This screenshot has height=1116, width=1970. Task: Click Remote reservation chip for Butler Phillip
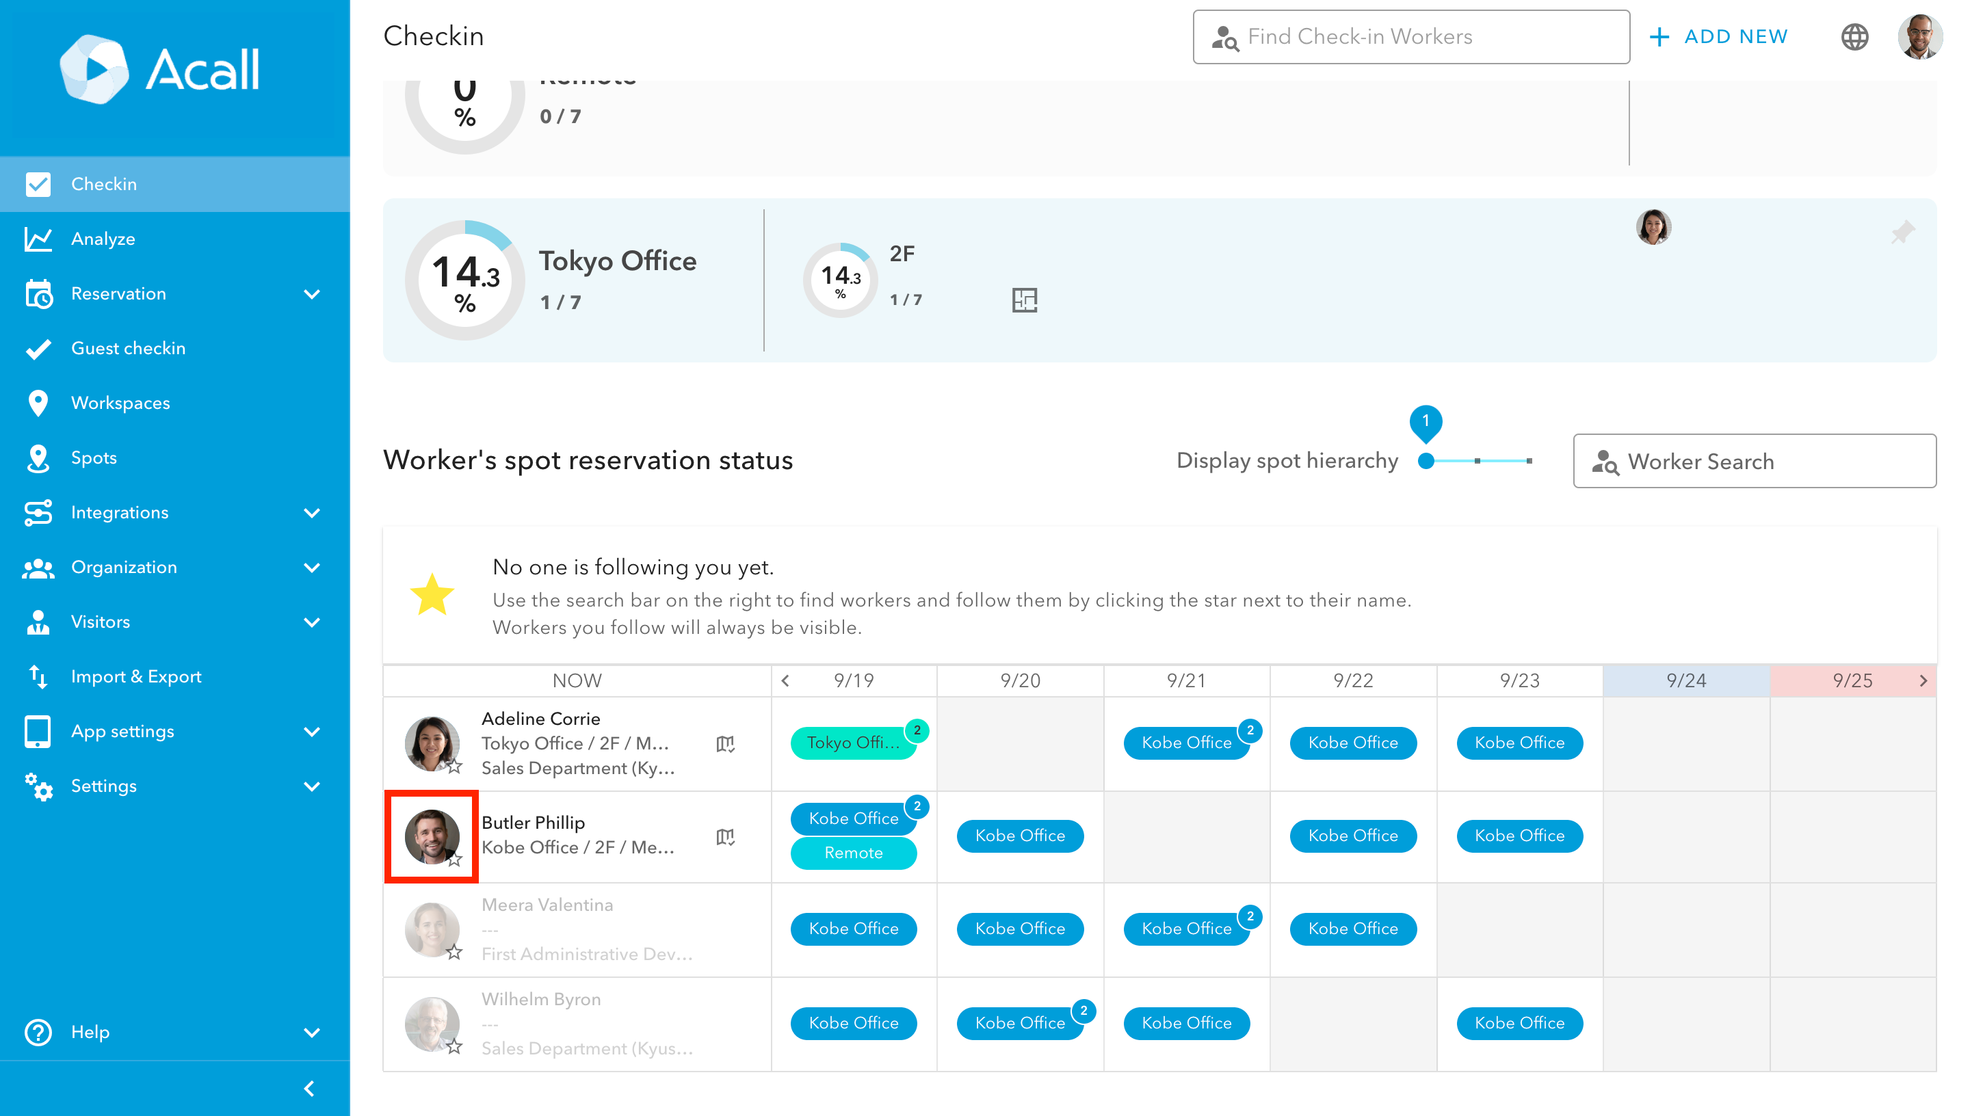853,853
